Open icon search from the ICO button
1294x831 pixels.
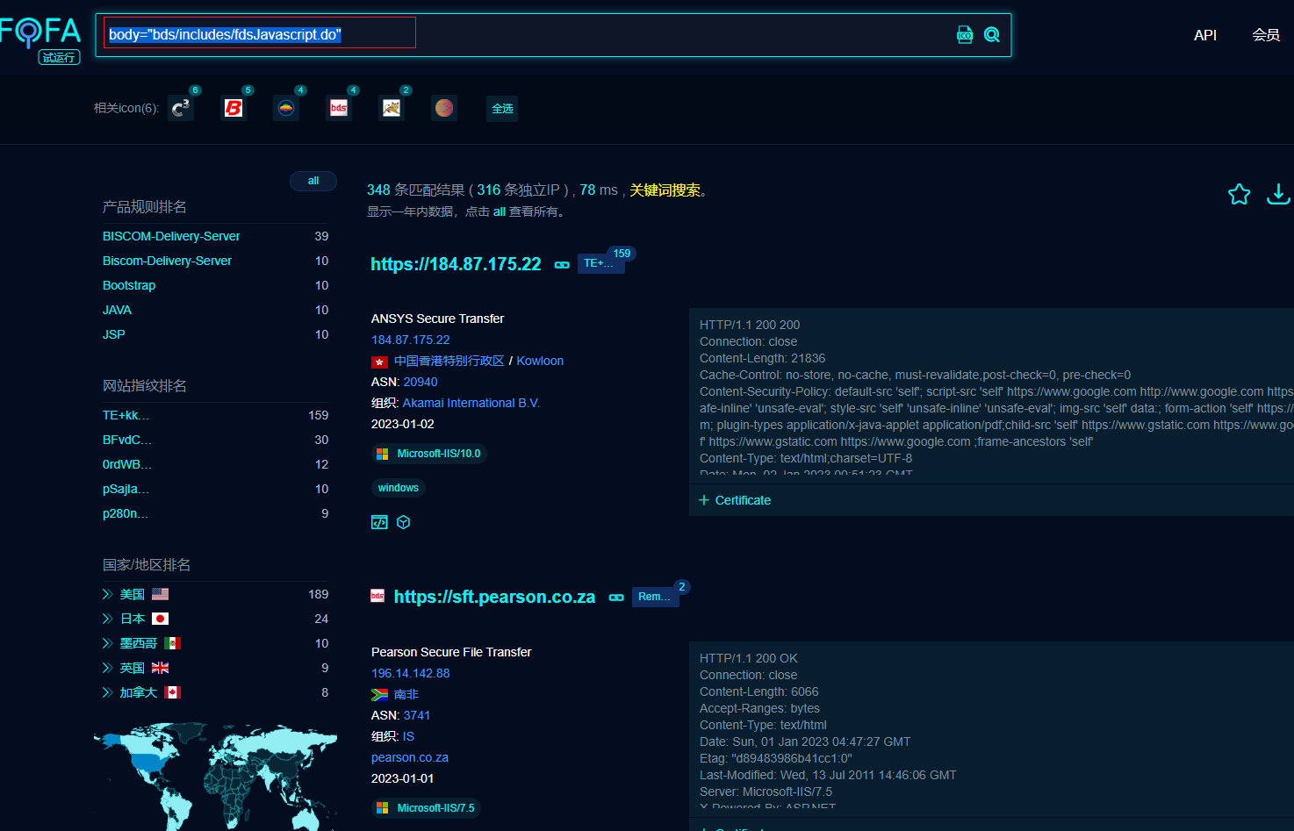coord(965,35)
